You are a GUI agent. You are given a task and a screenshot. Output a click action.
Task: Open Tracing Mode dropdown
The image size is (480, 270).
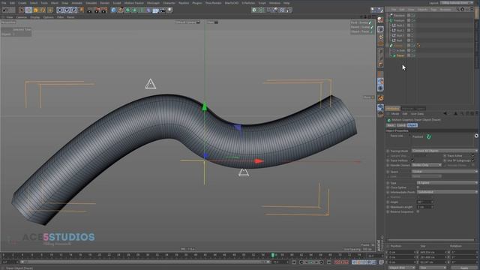tap(445, 151)
